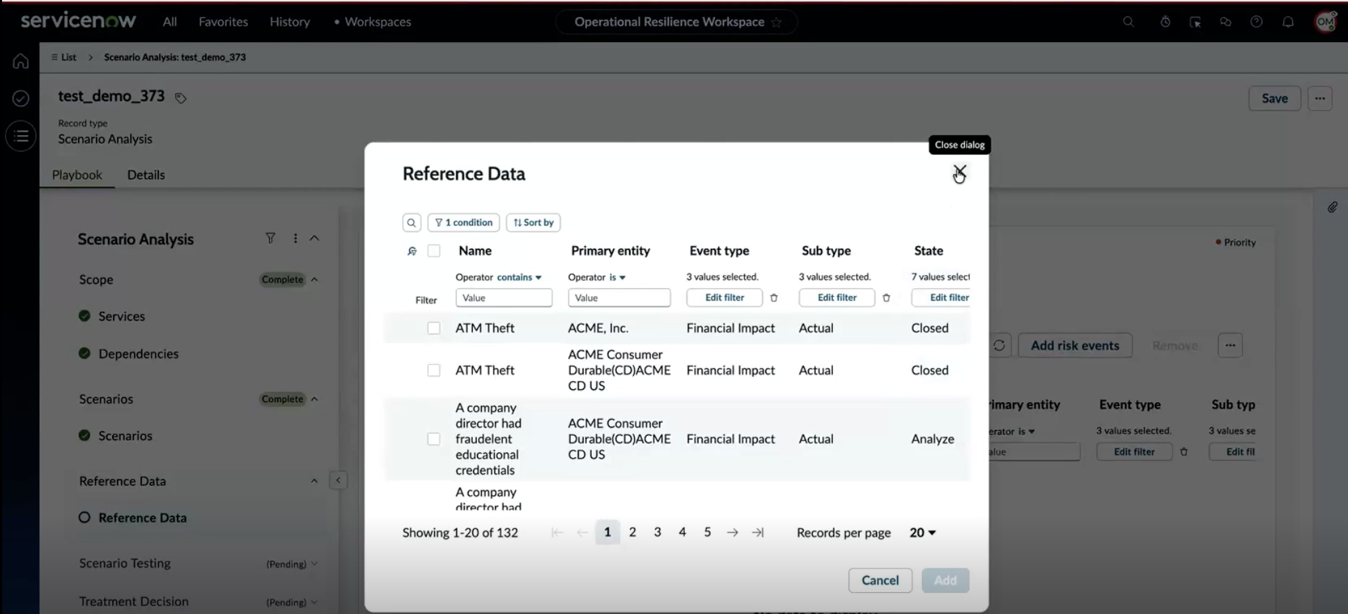Go to page 3 in pagination

(x=658, y=532)
